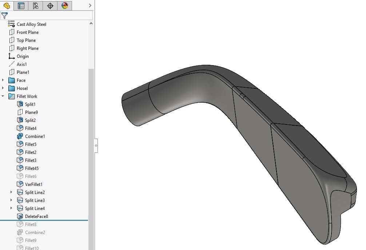Select the VarFillet1 feature icon
This screenshot has width=366, height=250.
coord(20,184)
